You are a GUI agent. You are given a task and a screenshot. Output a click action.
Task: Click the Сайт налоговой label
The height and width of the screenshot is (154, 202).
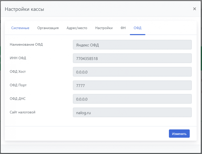[x=22, y=112]
